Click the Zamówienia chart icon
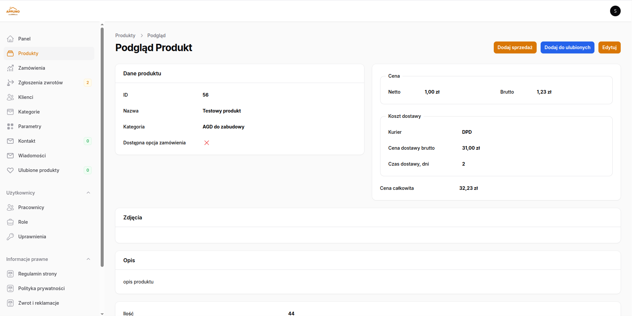Viewport: 632px width, 316px height. (10, 68)
